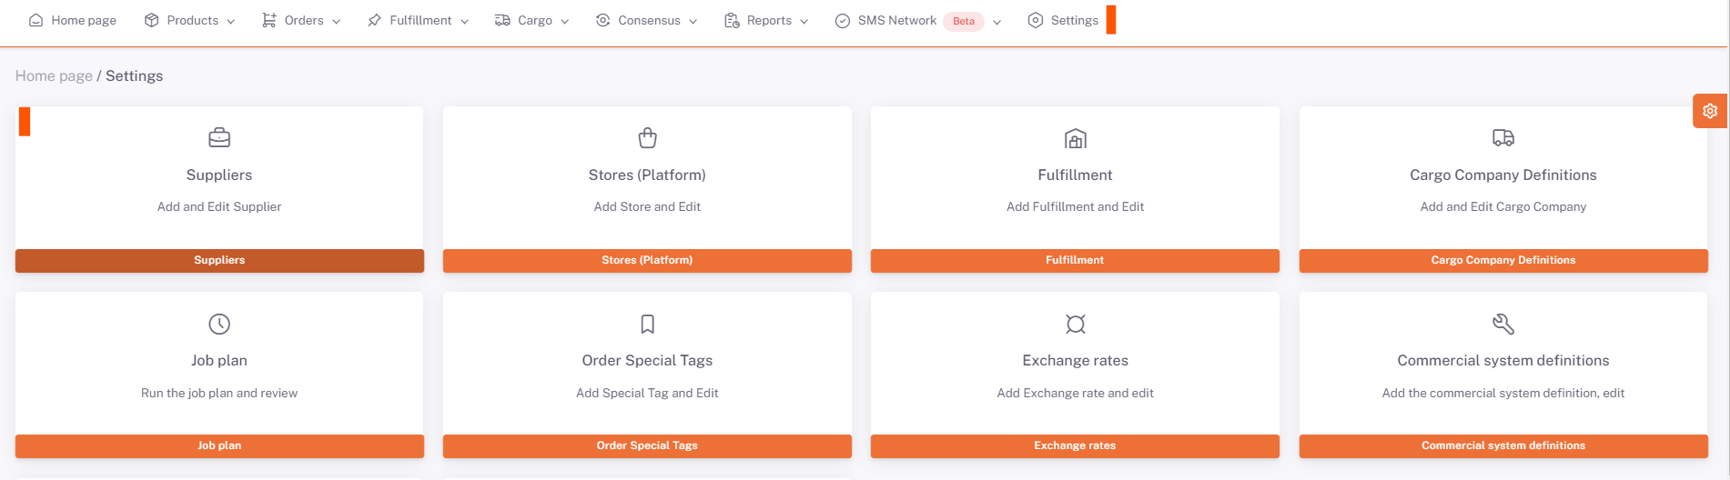
Task: Expand the Cargo menu in the navbar
Action: (x=532, y=20)
